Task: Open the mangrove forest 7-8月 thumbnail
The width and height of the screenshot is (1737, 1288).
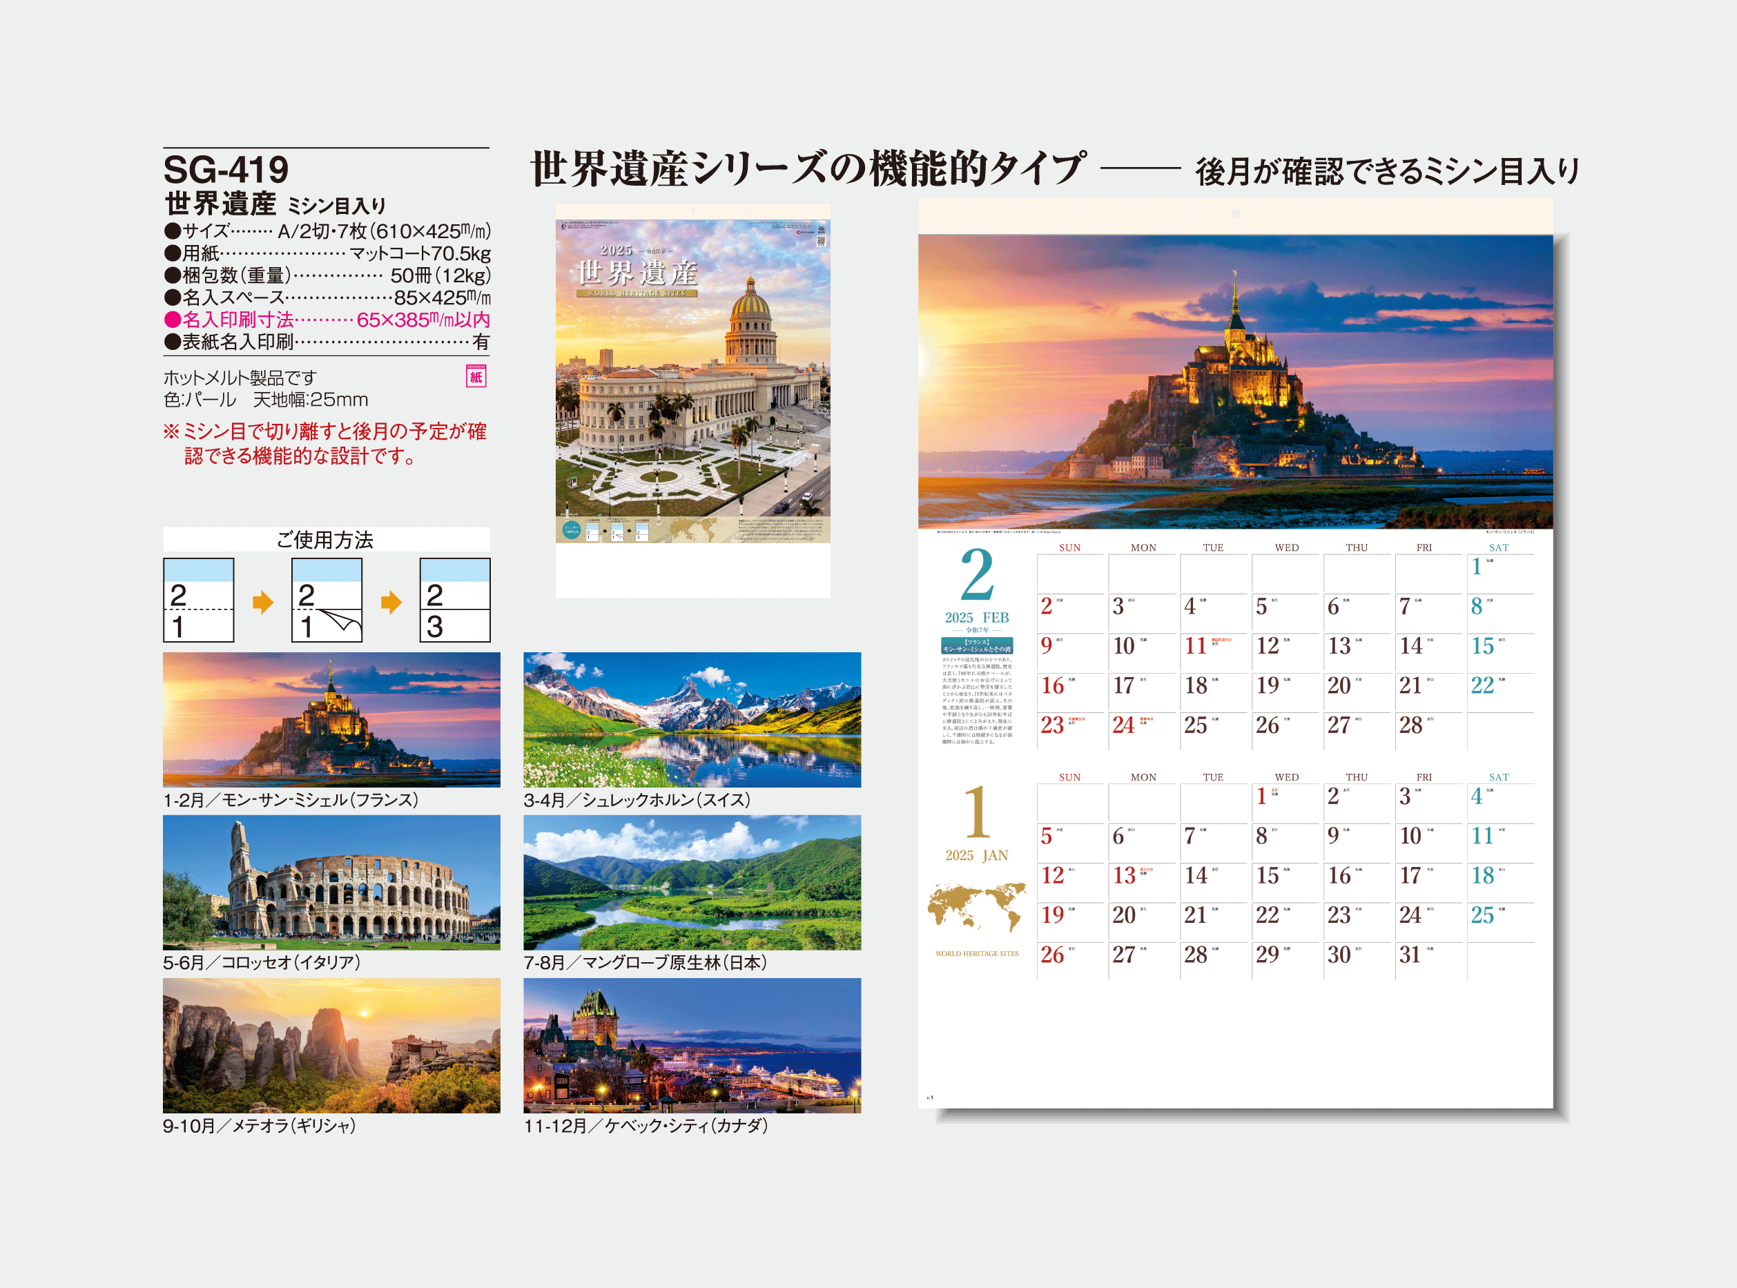Action: 692,882
